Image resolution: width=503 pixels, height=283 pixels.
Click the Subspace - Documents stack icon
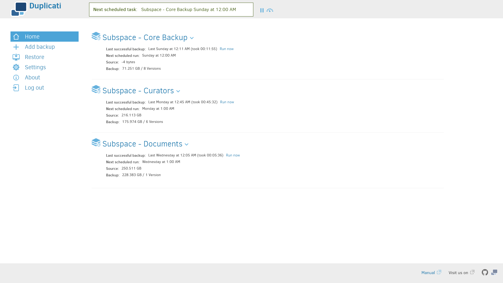96,143
